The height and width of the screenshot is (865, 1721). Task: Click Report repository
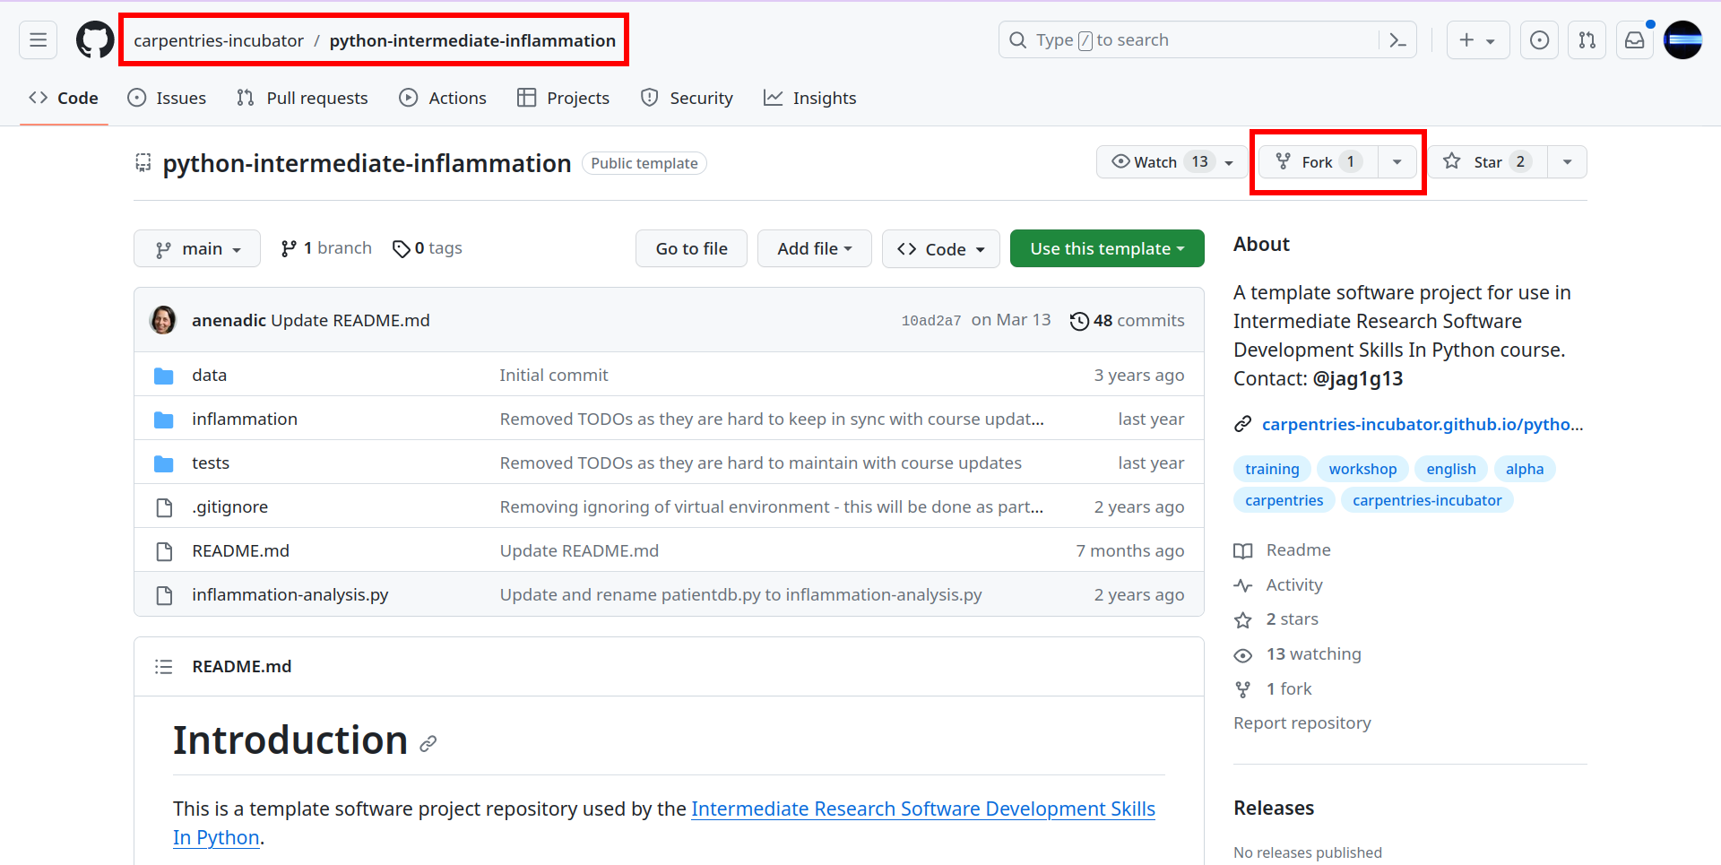coord(1302,723)
